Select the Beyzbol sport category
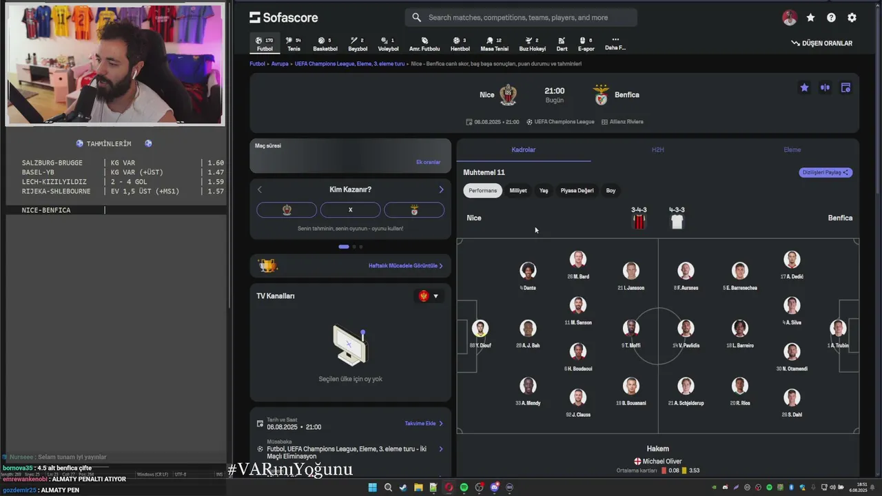The height and width of the screenshot is (496, 882). click(x=358, y=44)
